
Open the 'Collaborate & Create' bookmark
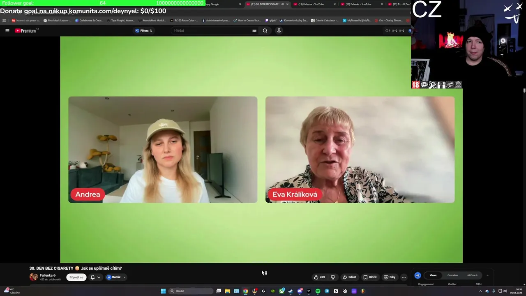click(89, 20)
